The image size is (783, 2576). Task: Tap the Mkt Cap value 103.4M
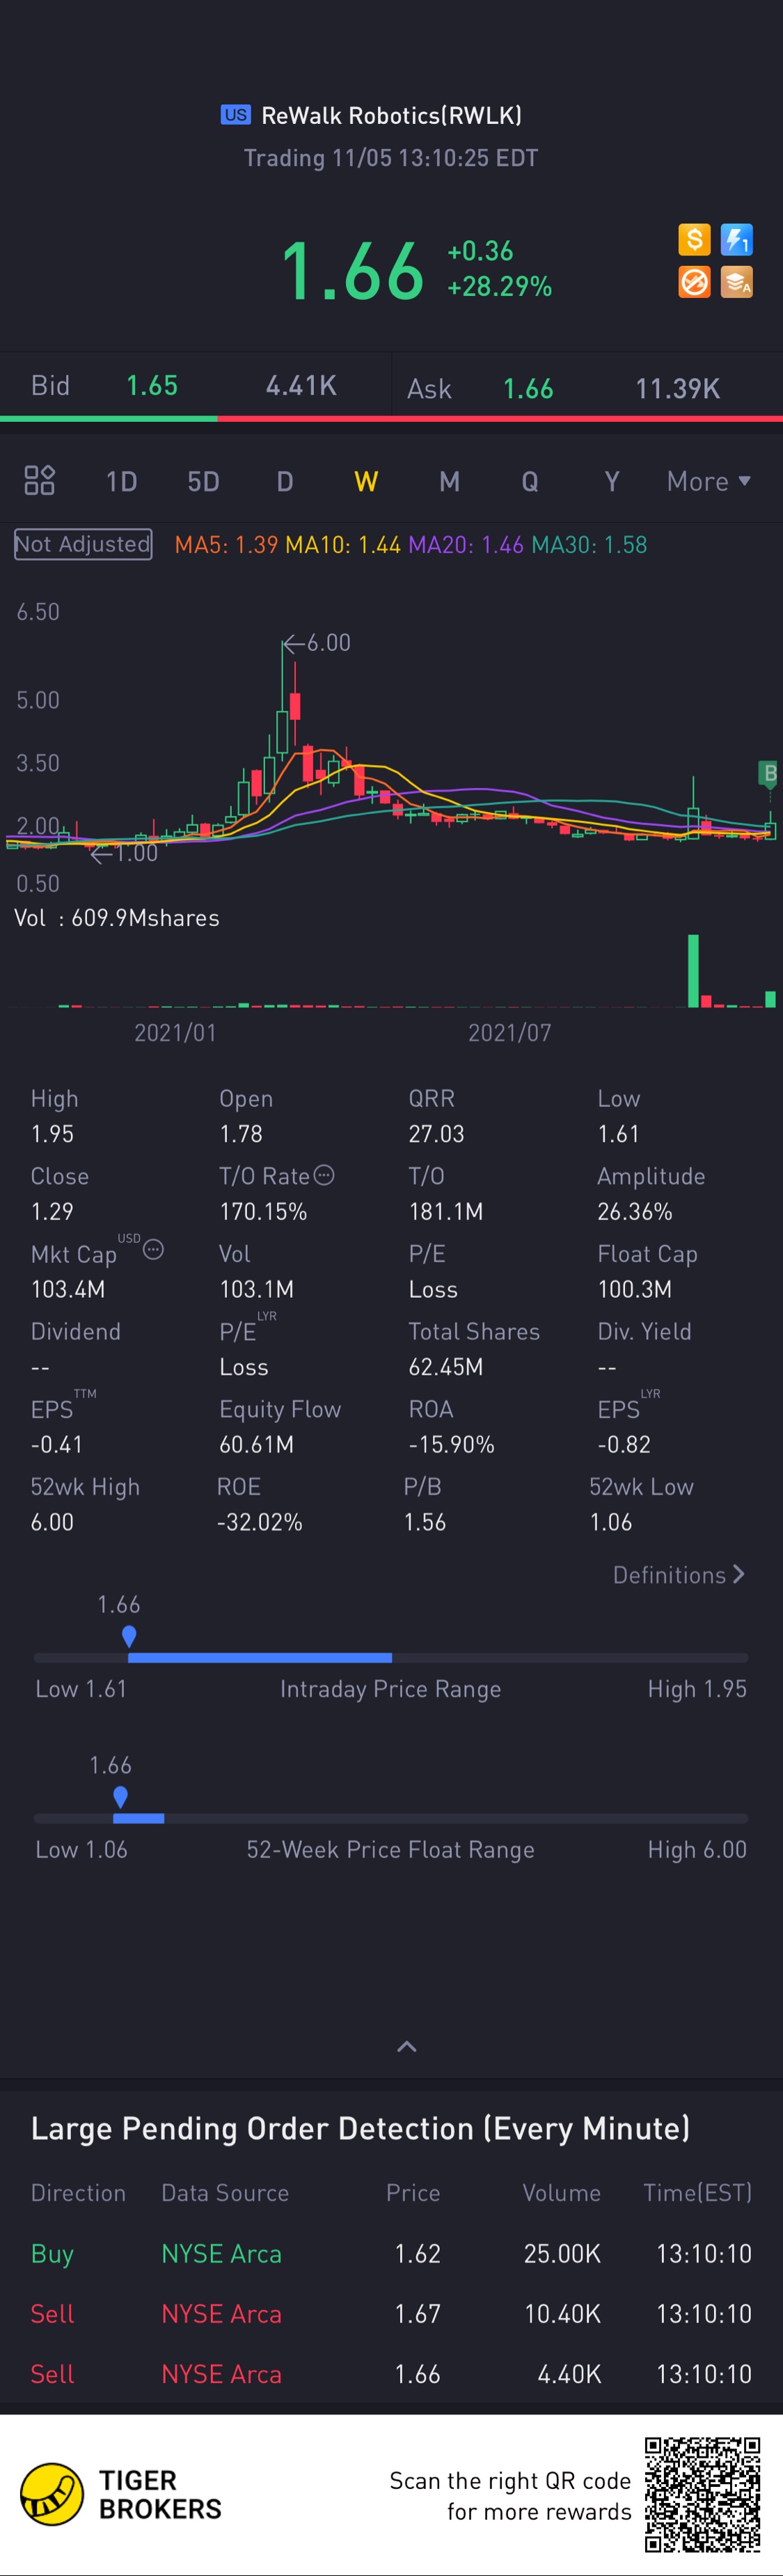[68, 1289]
